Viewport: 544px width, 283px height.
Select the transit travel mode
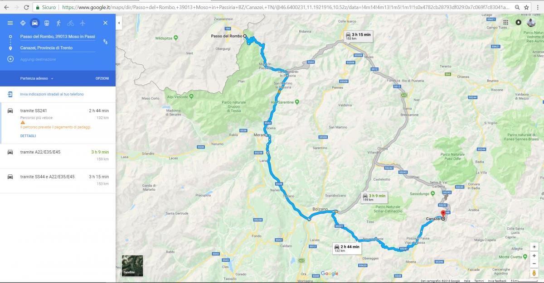(x=47, y=23)
